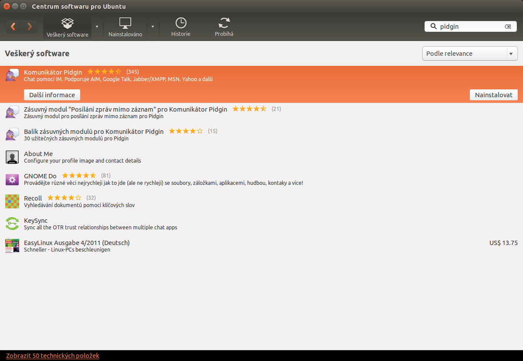The image size is (523, 361).
Task: Go back with the left arrow button
Action: 14,27
